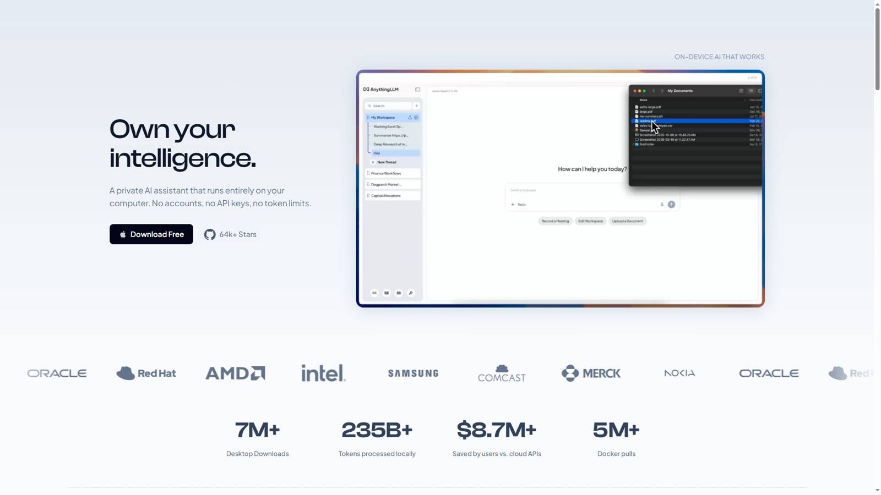881x495 pixels.
Task: Click the AMD logo
Action: (235, 373)
